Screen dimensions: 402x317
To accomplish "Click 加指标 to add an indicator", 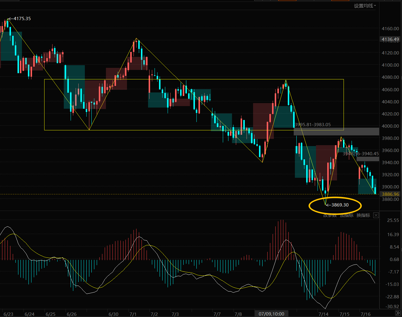I will (347, 215).
